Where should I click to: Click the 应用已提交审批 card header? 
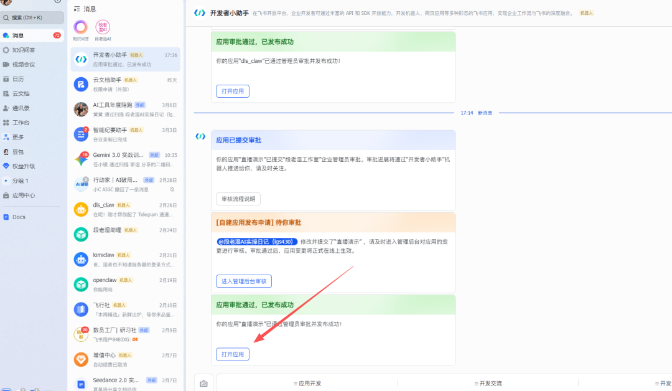coord(333,140)
